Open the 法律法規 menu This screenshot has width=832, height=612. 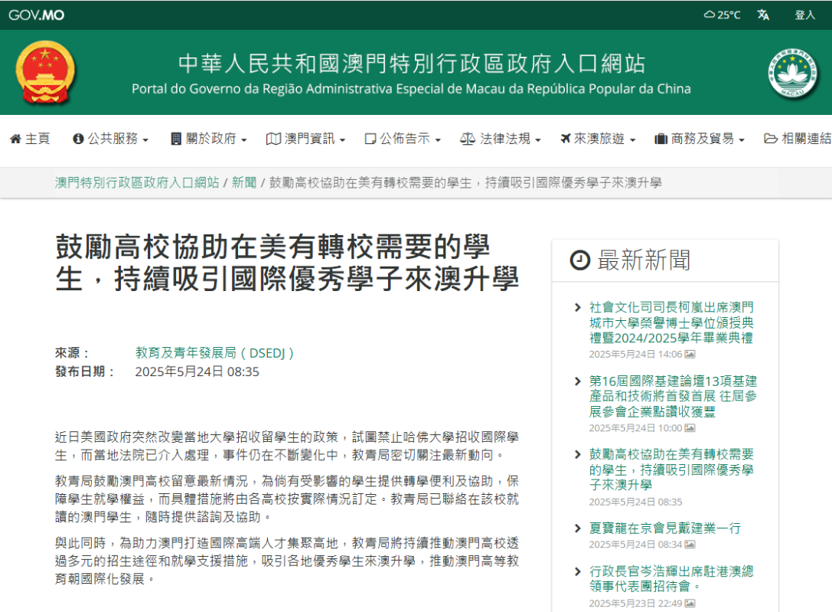[x=500, y=139]
